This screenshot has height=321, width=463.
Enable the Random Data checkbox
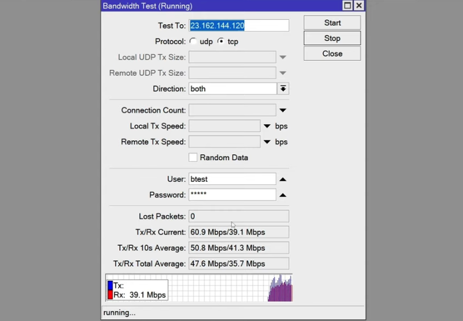coord(193,158)
